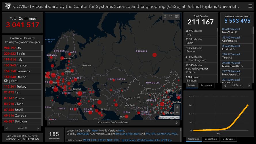Click the Johns Hopkins shield logo

click(7, 6)
